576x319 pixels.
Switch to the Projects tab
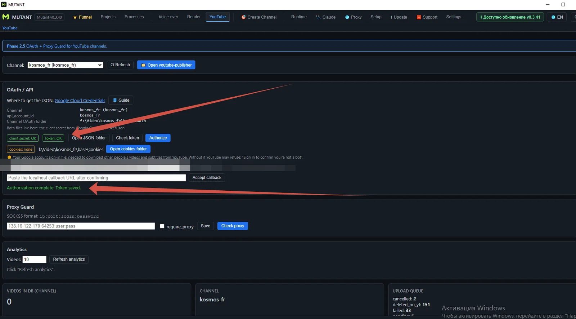108,17
